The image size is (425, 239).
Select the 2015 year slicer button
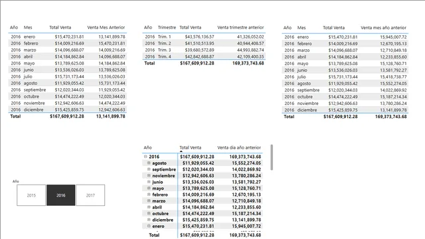click(31, 195)
